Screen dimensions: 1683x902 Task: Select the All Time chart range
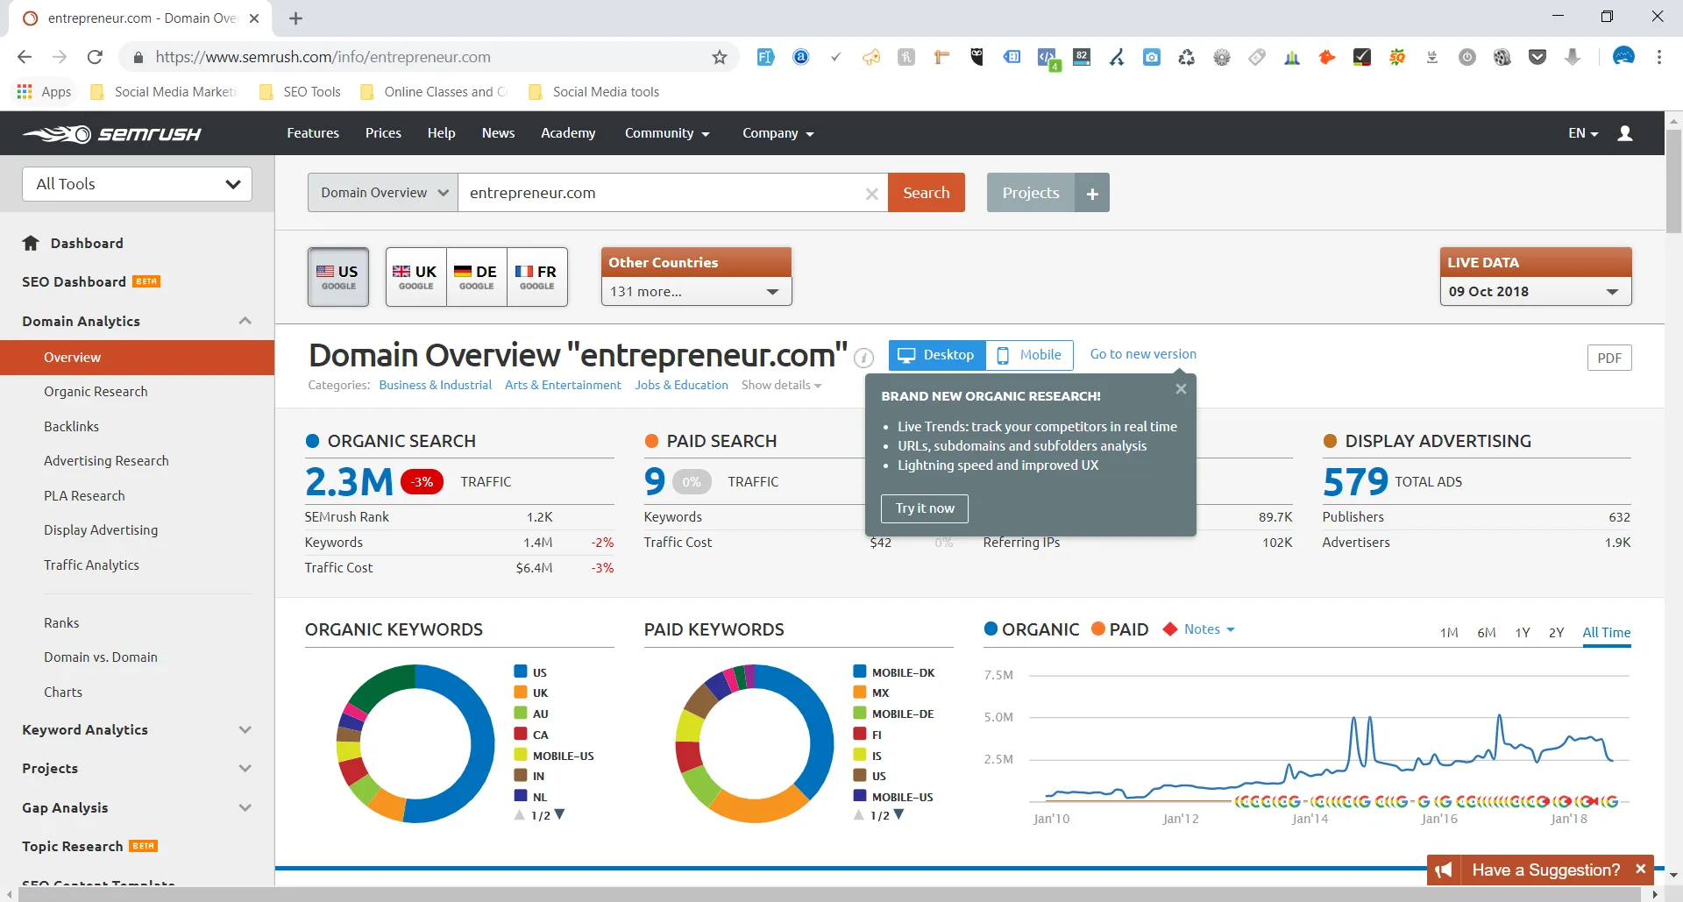point(1606,632)
